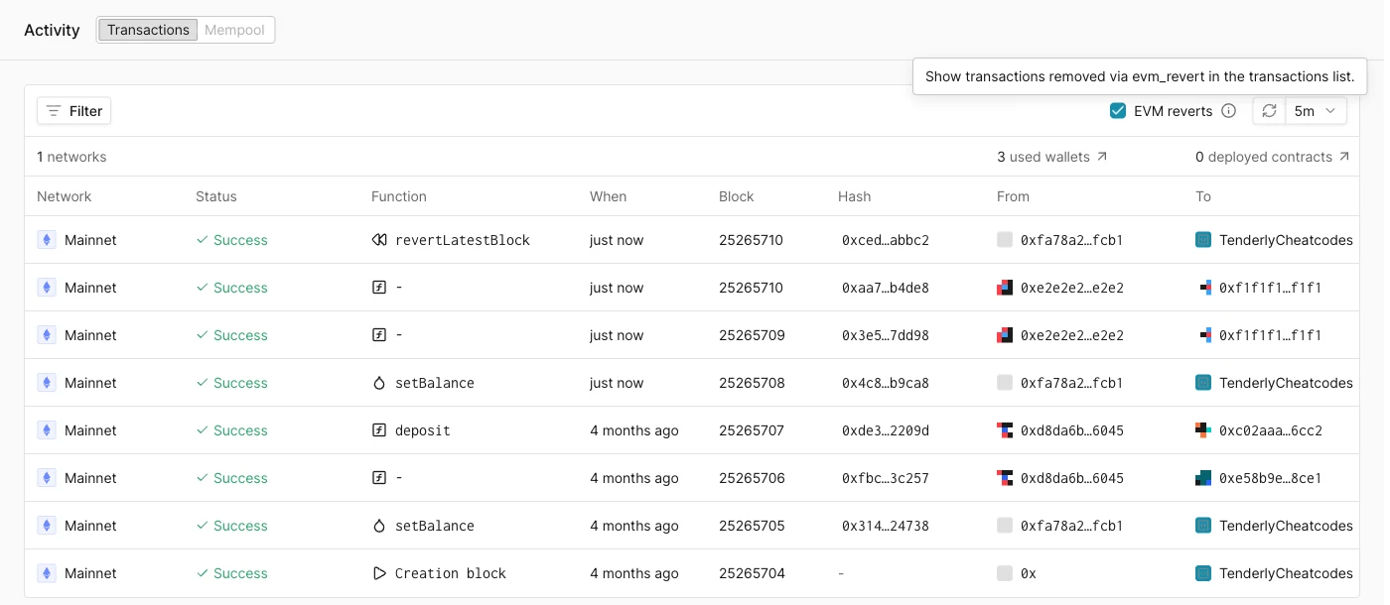
Task: Click the Hash column header
Action: tap(855, 196)
